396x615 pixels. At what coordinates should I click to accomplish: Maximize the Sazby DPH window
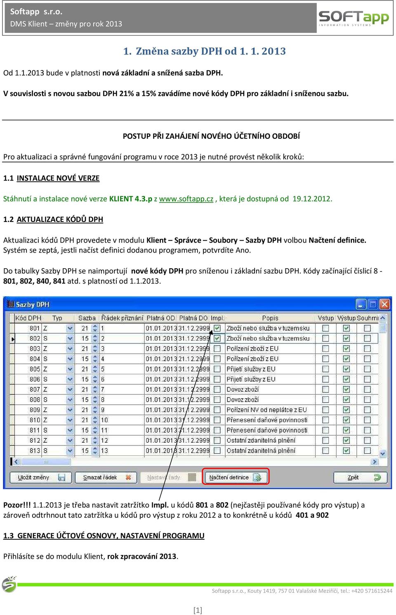[x=373, y=305]
